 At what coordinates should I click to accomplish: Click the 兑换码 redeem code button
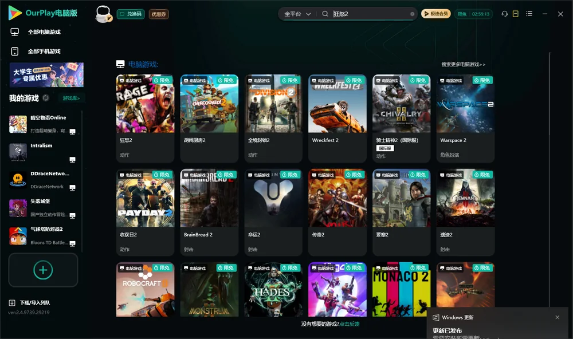131,14
